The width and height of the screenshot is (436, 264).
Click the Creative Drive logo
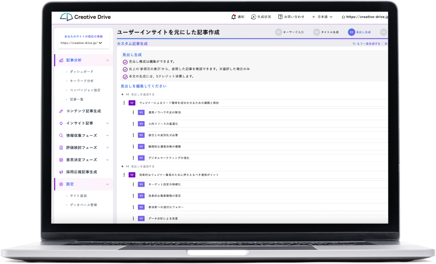[x=85, y=17]
